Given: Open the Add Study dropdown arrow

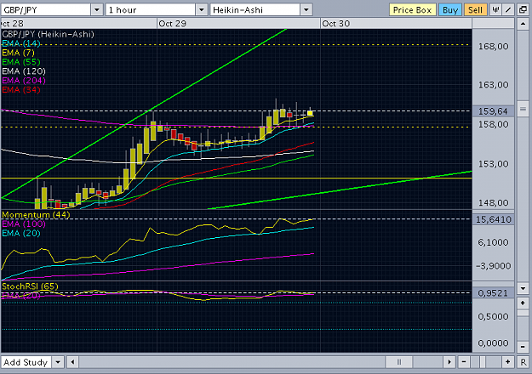Looking at the screenshot, I should pyautogui.click(x=58, y=362).
